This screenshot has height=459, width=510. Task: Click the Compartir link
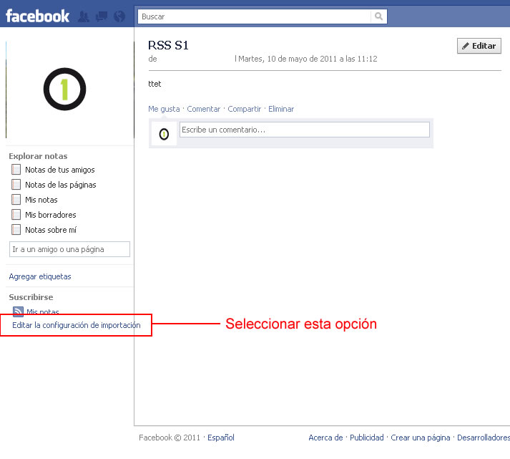point(244,109)
